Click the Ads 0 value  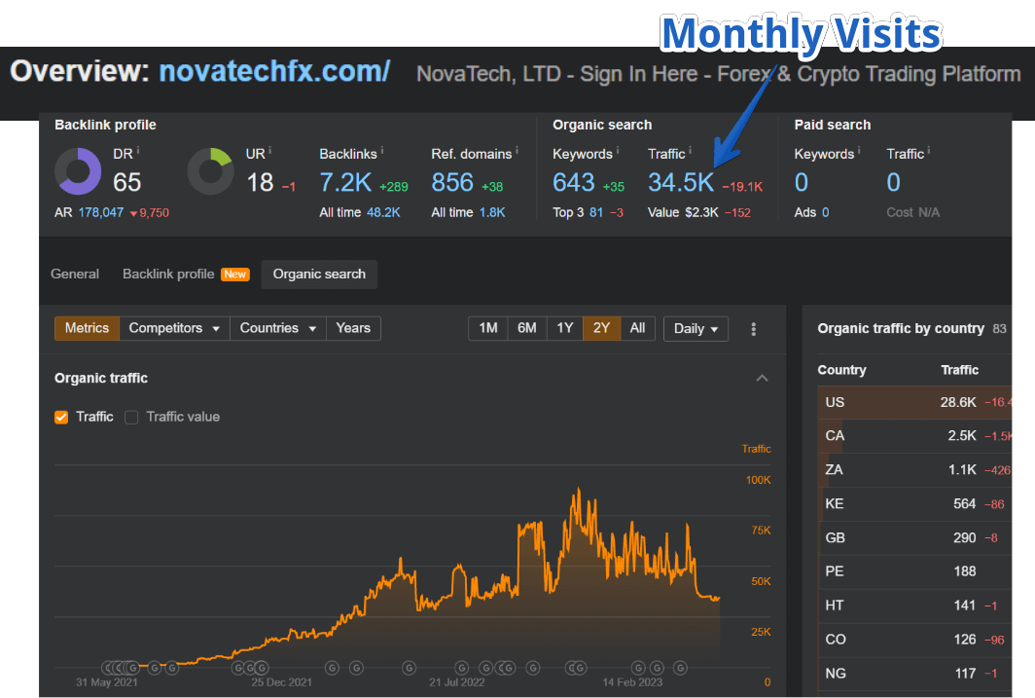click(x=825, y=212)
